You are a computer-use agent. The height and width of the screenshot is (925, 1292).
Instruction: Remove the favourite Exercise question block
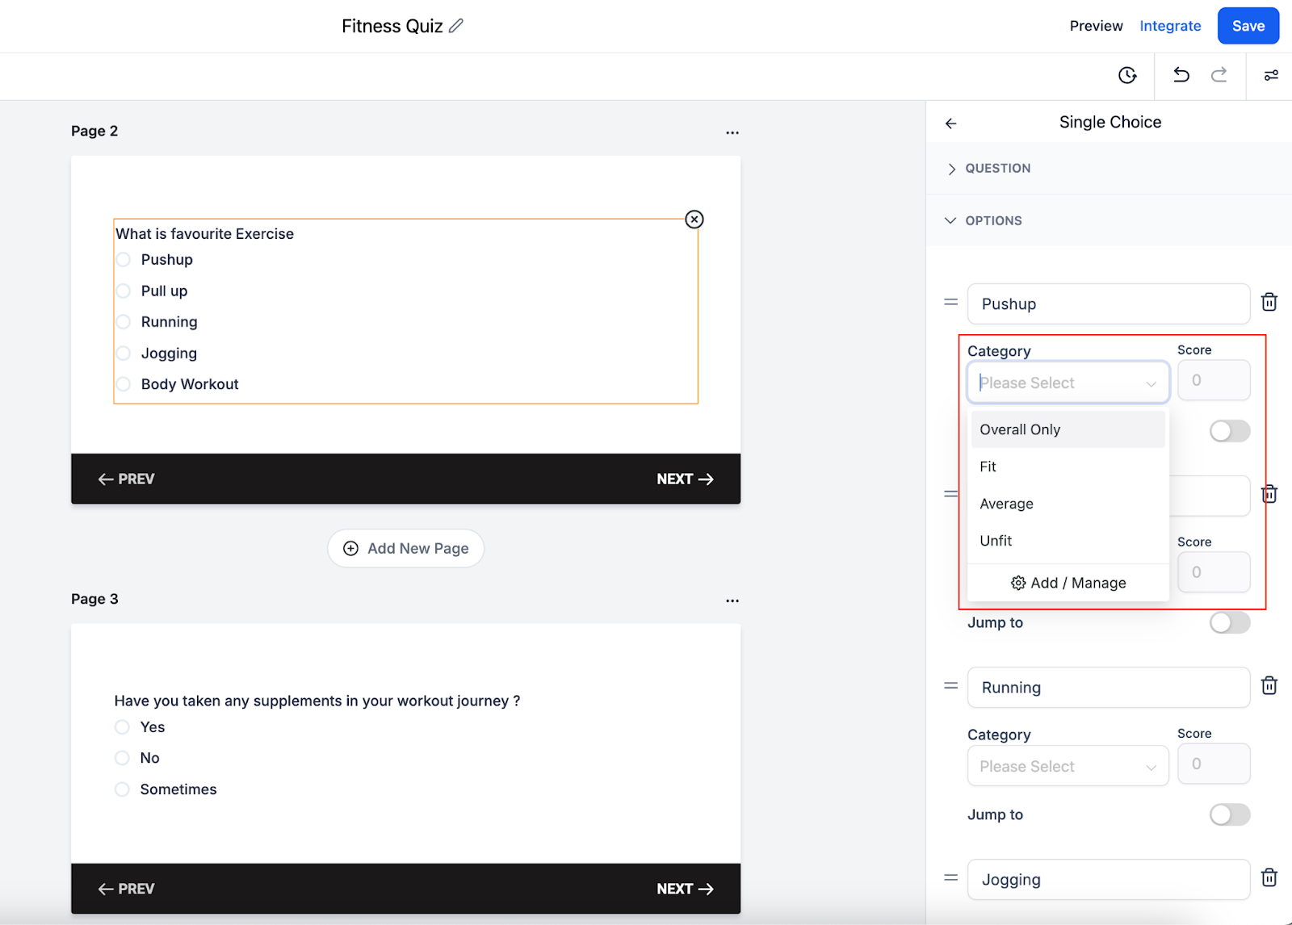pos(694,220)
